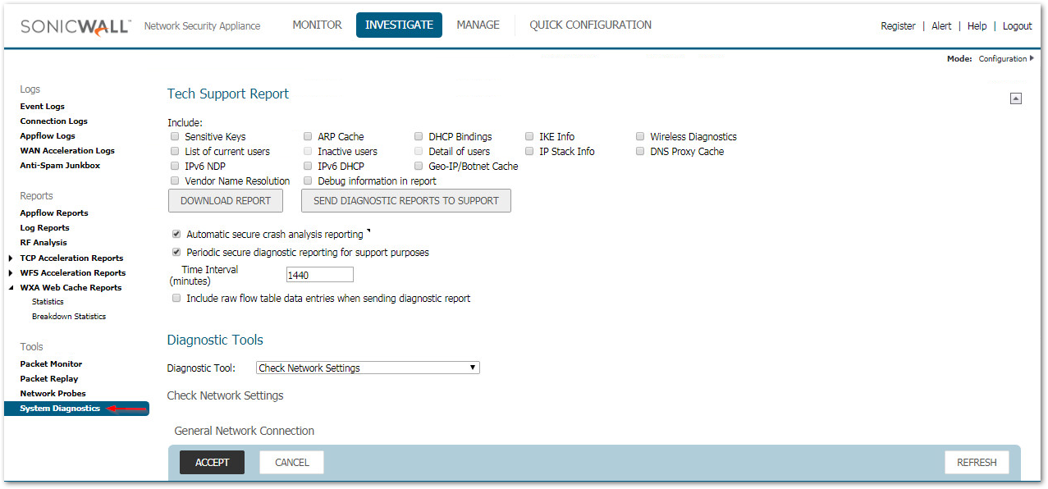Collapse the Tech Support Report section
The height and width of the screenshot is (489, 1048).
tap(1015, 98)
